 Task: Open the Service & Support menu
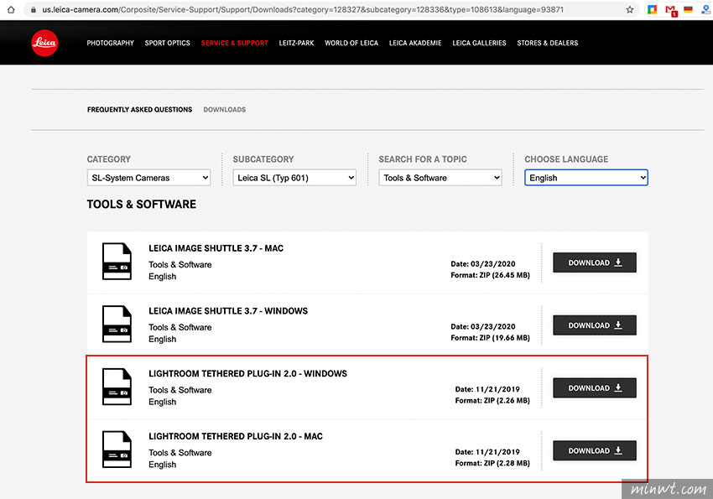point(235,43)
